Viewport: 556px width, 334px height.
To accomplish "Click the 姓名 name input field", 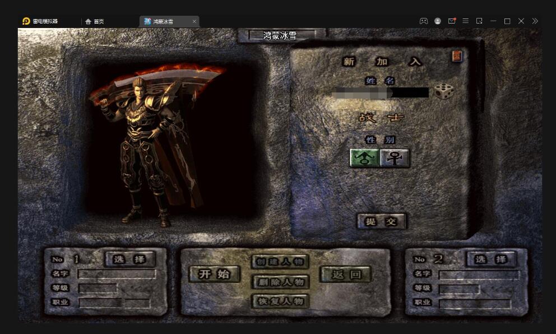I will pyautogui.click(x=381, y=92).
